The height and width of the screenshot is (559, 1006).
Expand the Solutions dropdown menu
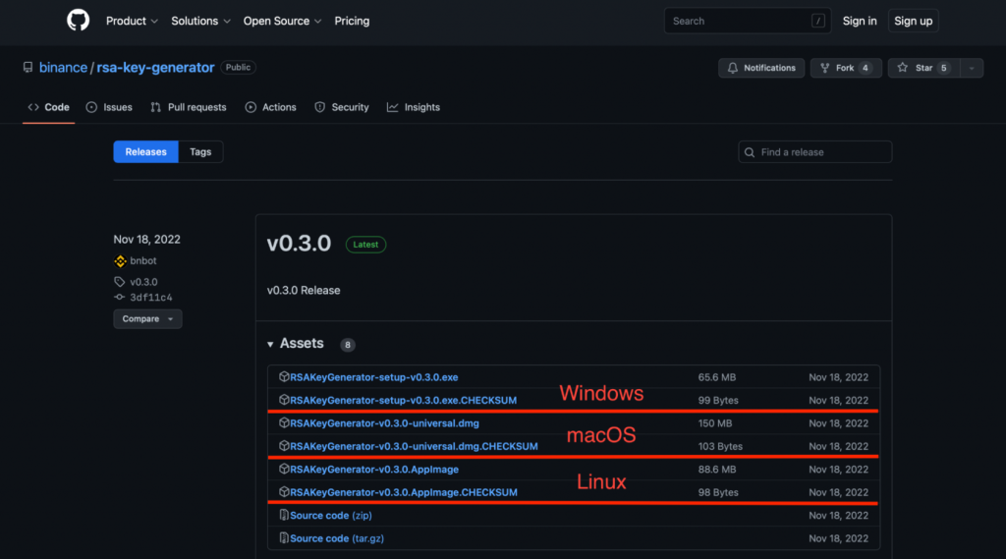pyautogui.click(x=200, y=21)
